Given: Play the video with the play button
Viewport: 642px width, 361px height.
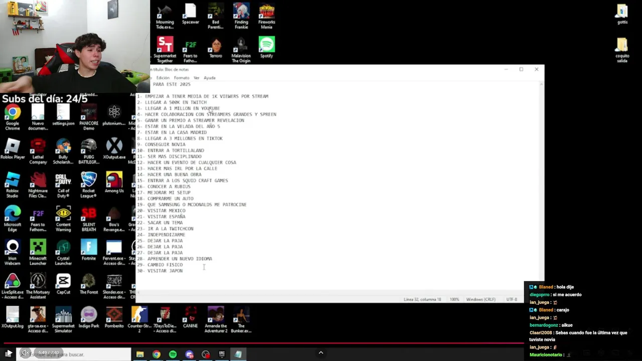Looking at the screenshot, I should pyautogui.click(x=8, y=353).
